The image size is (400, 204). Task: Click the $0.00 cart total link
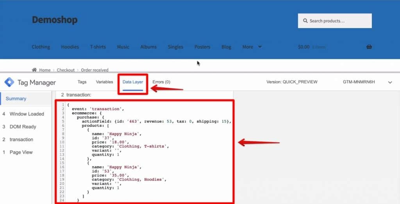pos(304,47)
